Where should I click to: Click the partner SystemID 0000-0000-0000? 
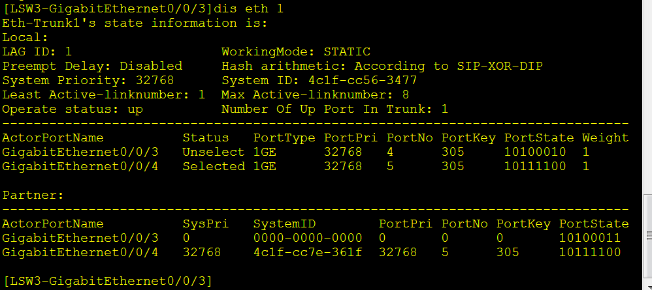307,238
